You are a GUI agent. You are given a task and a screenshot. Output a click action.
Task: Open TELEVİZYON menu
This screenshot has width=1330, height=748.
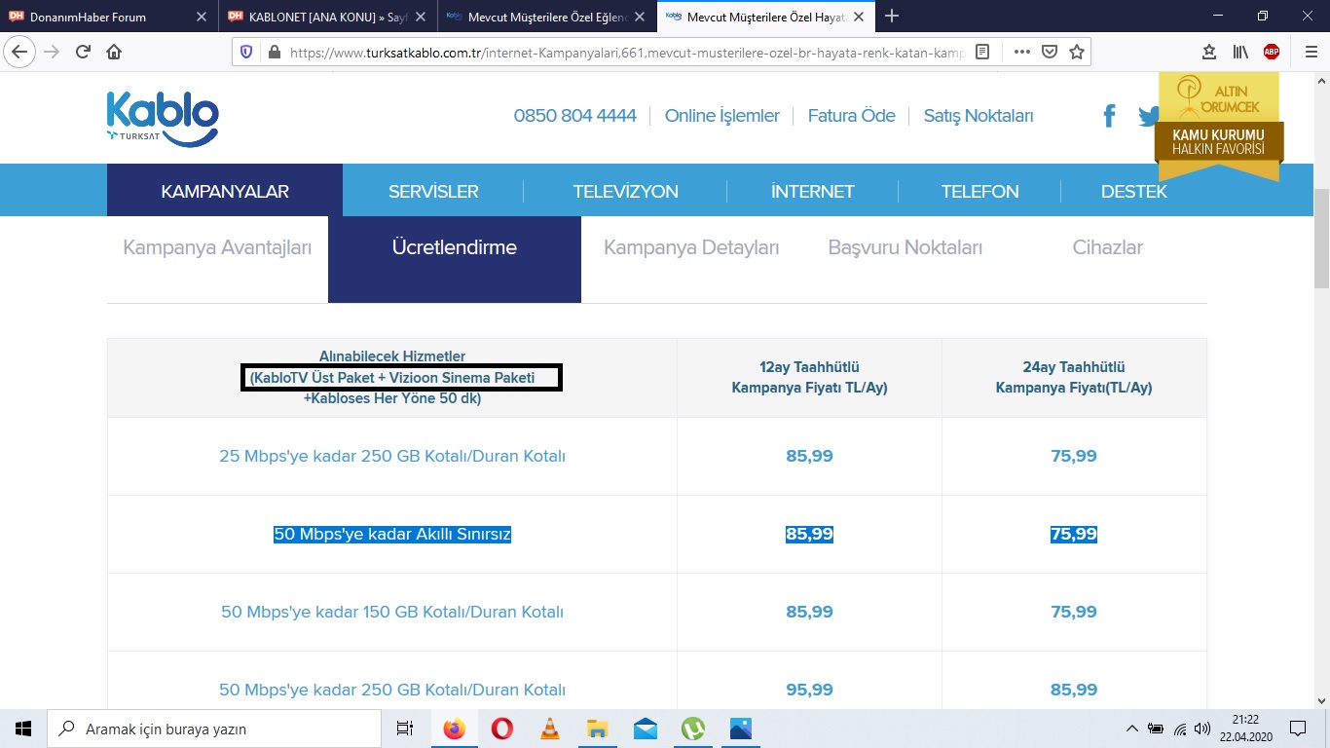tap(625, 191)
